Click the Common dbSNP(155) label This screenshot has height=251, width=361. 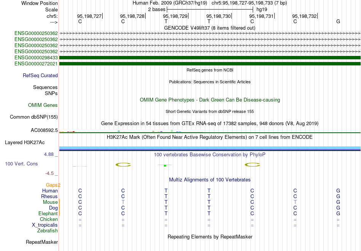(34, 117)
